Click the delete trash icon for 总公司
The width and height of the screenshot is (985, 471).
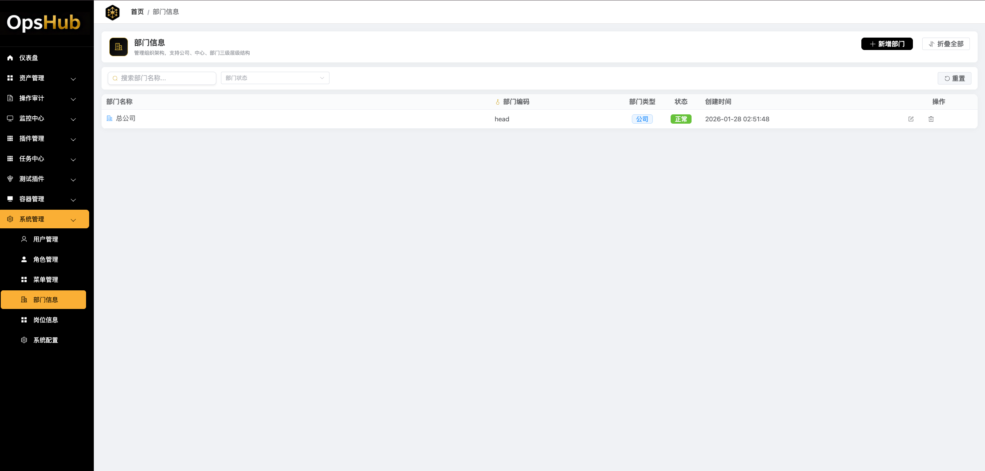point(931,119)
